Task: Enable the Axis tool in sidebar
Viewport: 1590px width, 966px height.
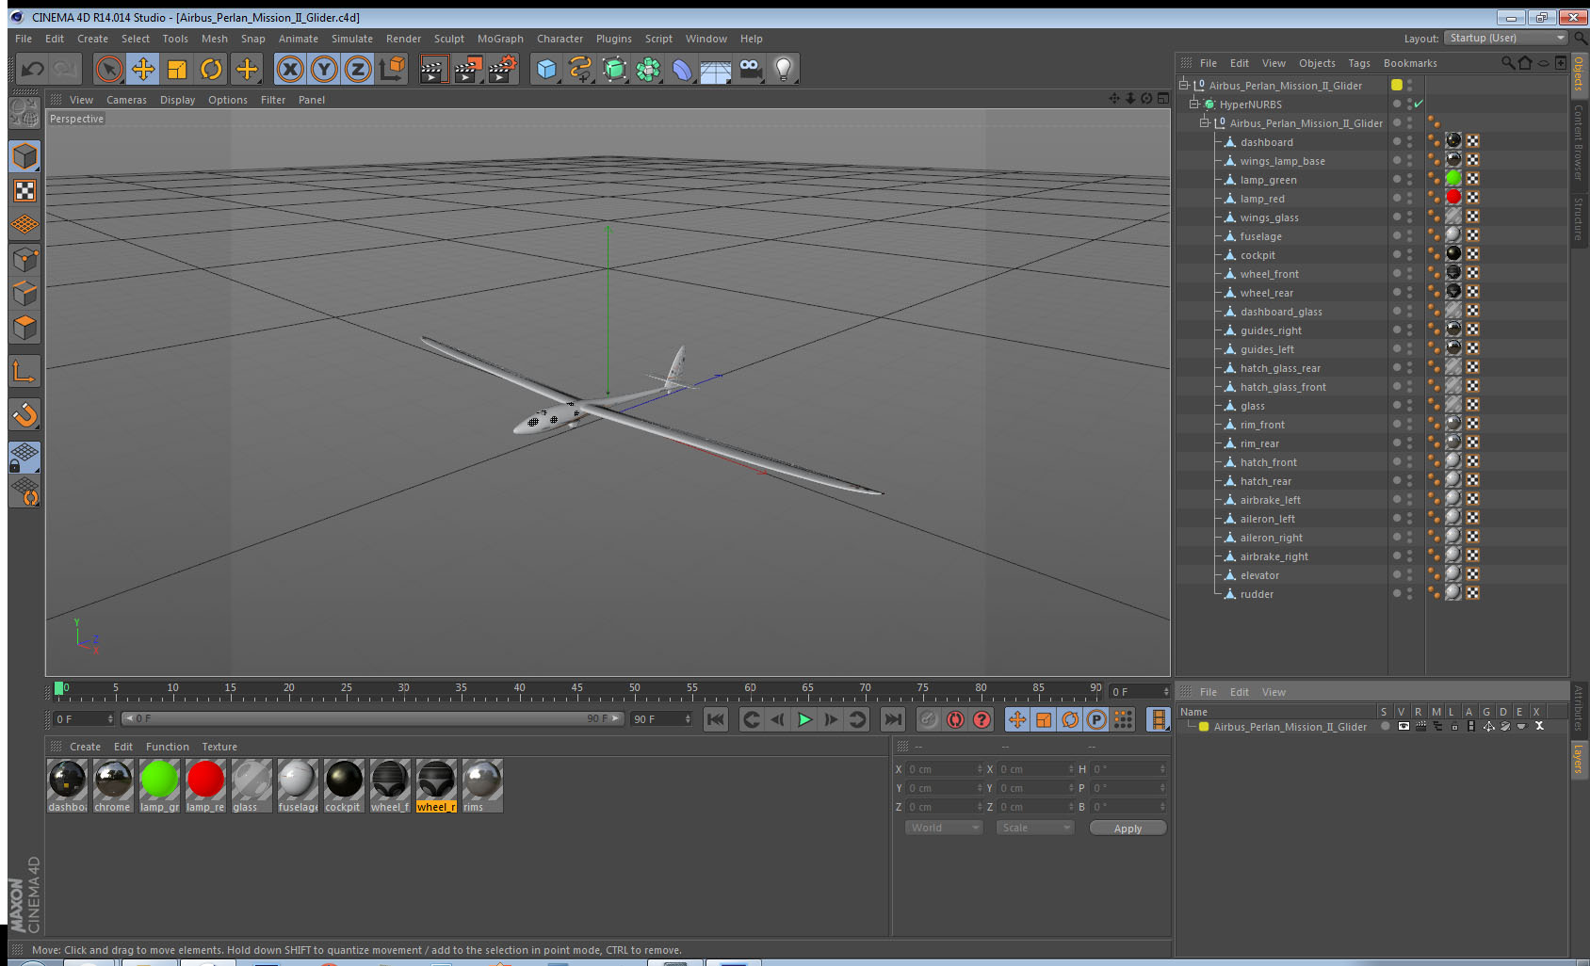Action: click(x=24, y=373)
